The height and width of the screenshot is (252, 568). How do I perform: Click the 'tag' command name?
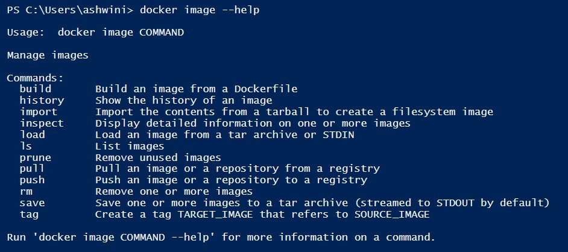(x=29, y=215)
